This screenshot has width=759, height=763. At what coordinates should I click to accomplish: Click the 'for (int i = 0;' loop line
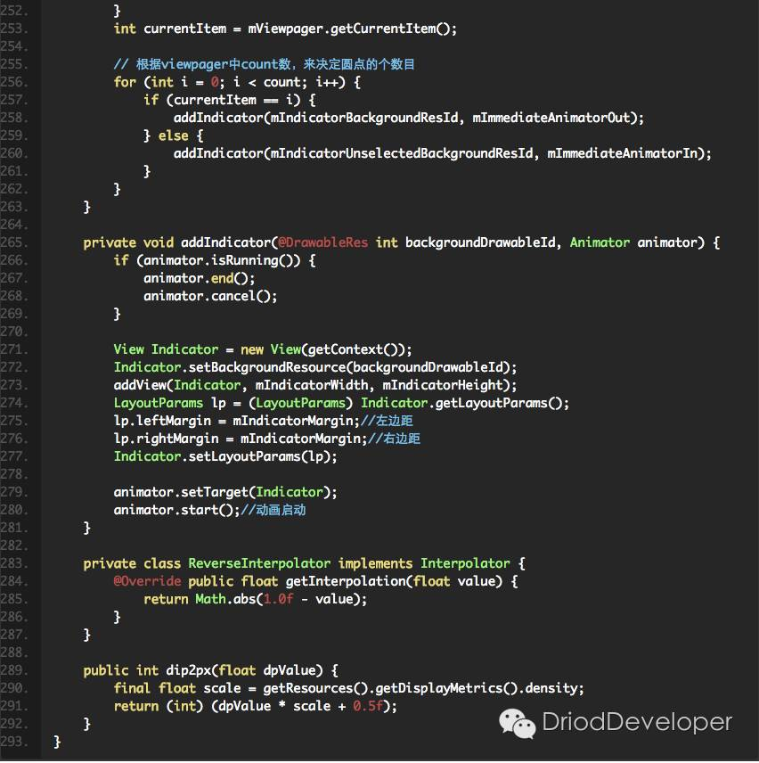click(237, 82)
